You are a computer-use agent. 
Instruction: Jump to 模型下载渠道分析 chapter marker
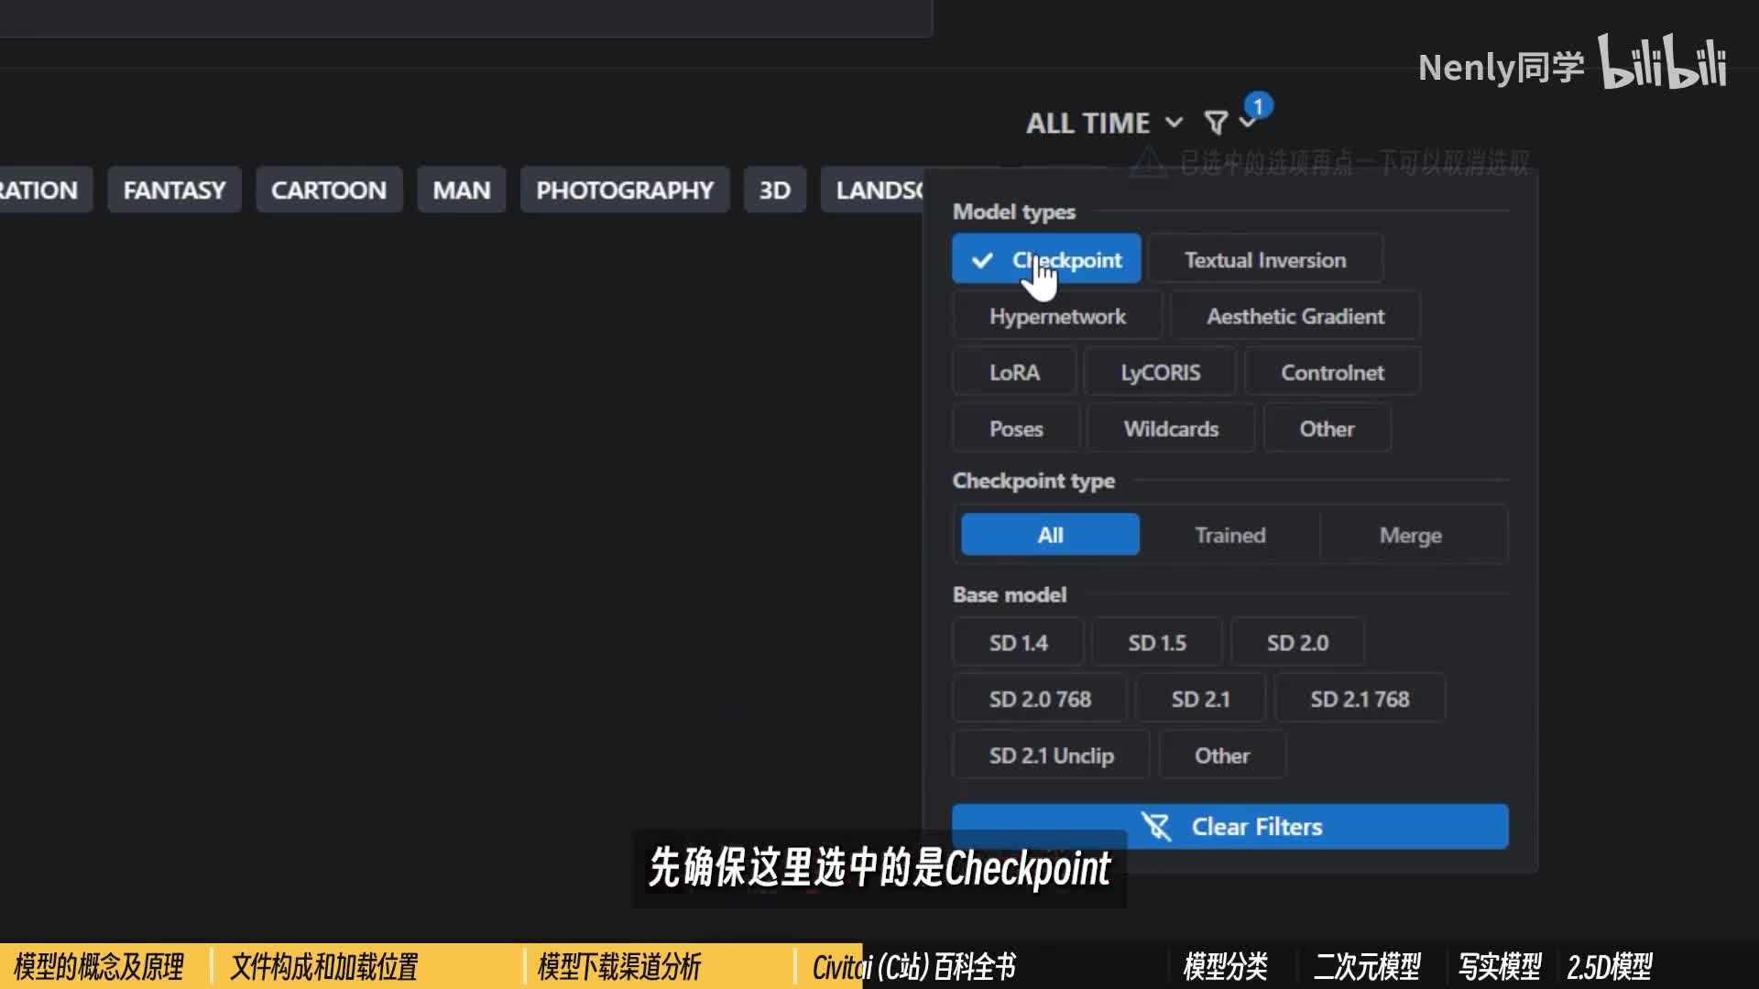[x=619, y=966]
